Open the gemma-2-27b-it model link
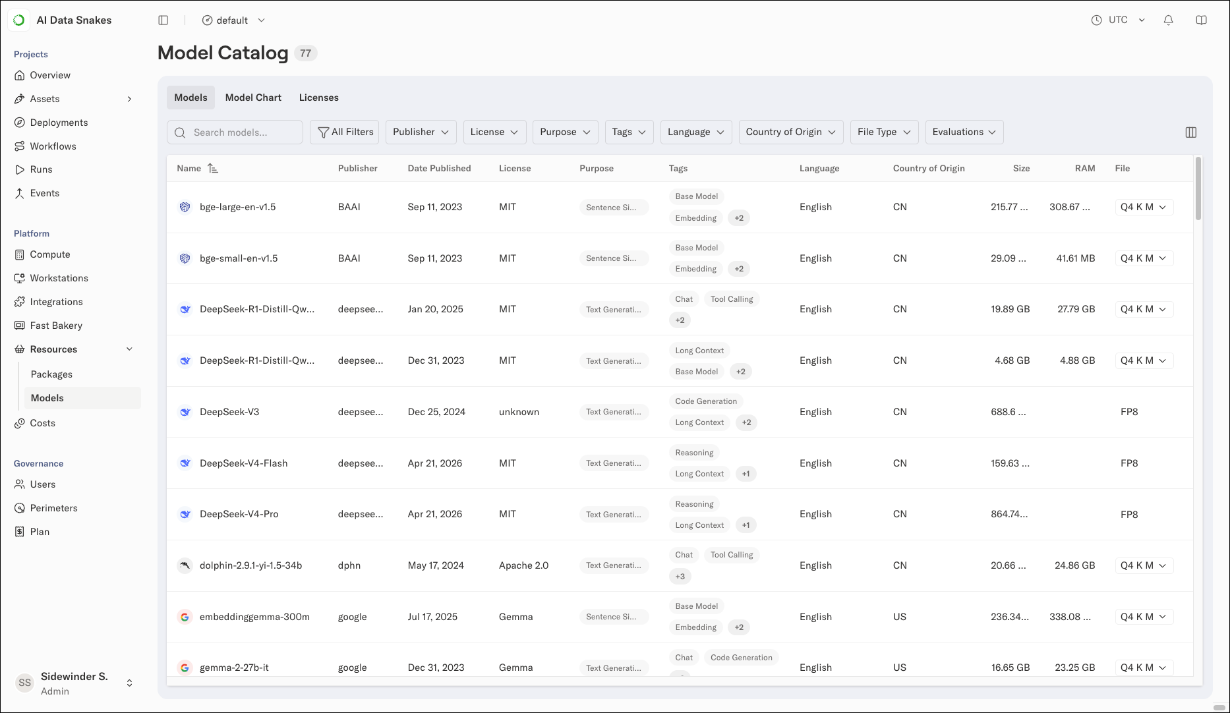The height and width of the screenshot is (713, 1230). (234, 668)
